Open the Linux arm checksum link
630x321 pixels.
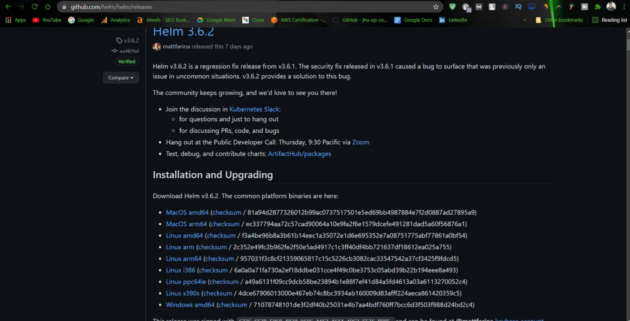coord(212,247)
